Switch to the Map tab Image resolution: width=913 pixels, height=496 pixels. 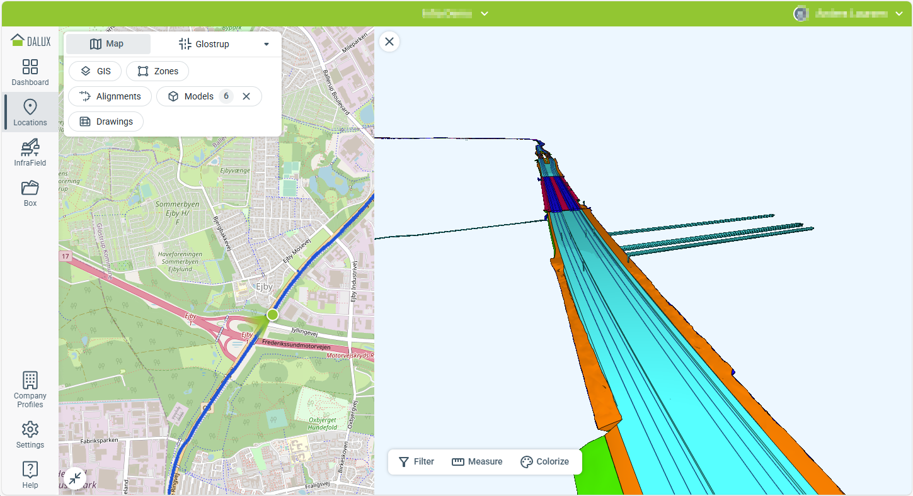pos(108,44)
